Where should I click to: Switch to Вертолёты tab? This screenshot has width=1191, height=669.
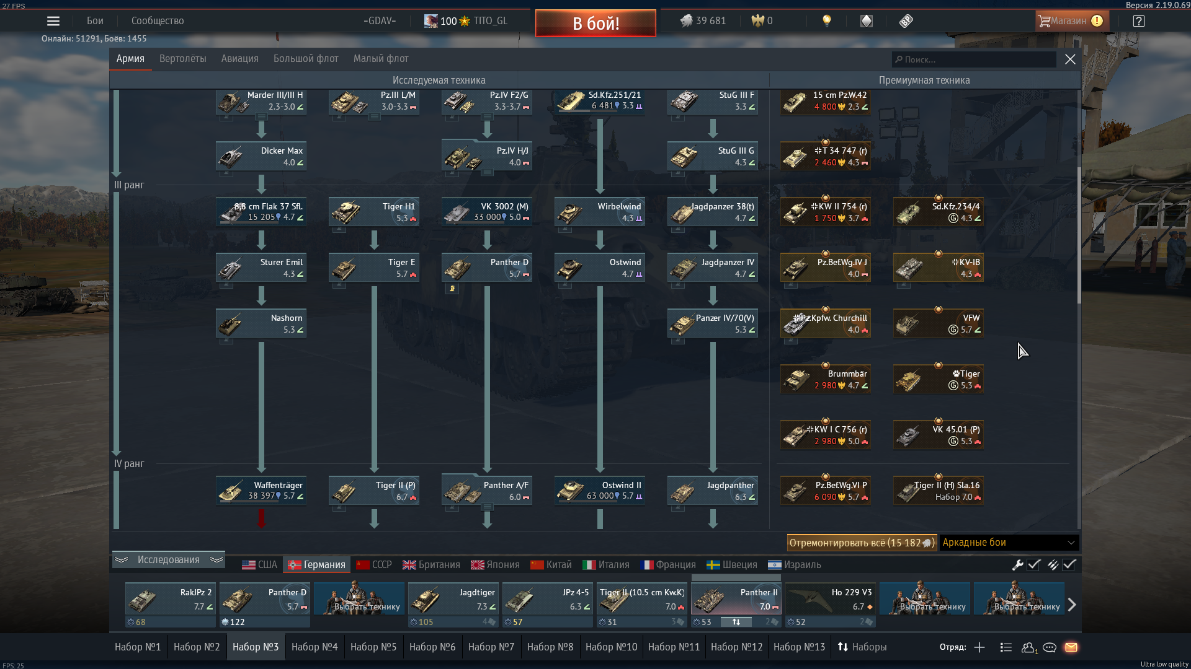coord(182,59)
